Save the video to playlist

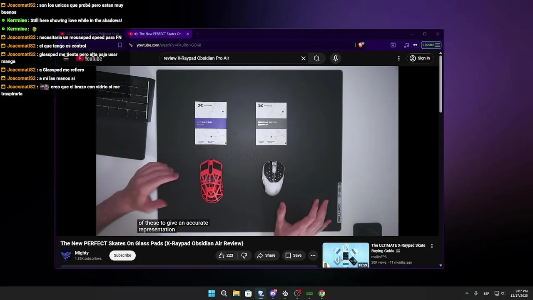[294, 255]
